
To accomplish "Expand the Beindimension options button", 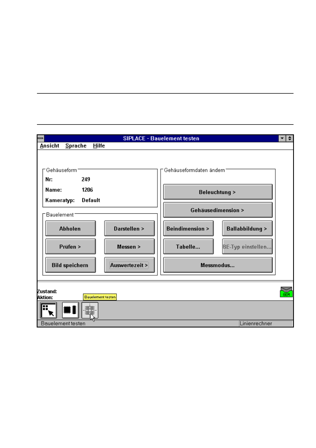I will (x=188, y=229).
